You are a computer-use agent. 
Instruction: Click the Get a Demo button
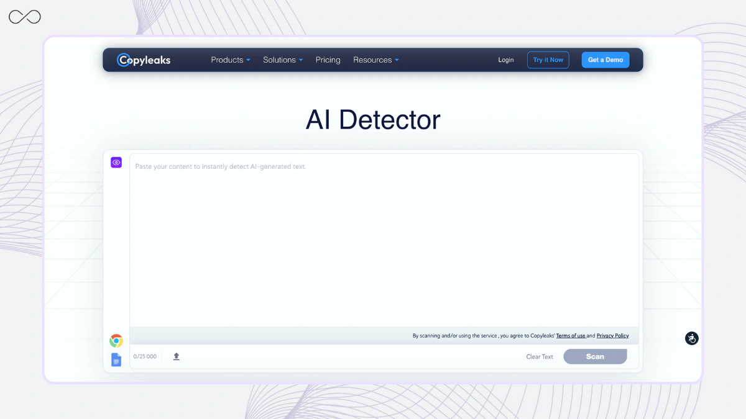coord(606,60)
